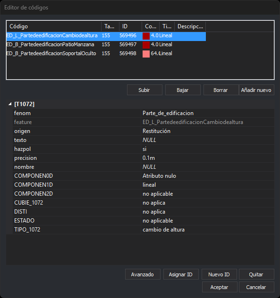Open the Avanzado options
The height and width of the screenshot is (298, 280).
(x=143, y=274)
